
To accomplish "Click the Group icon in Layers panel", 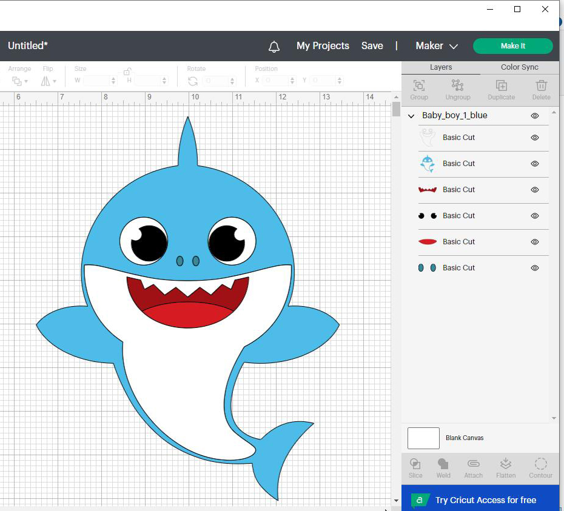I will [419, 85].
